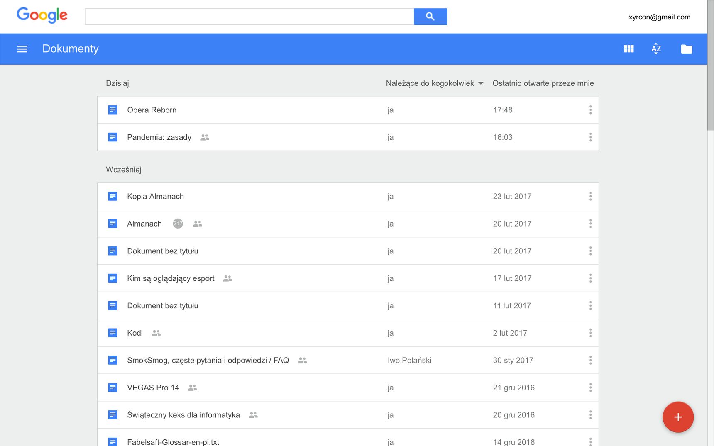Open more options for VEGAS Pro 14
This screenshot has width=714, height=446.
tap(590, 388)
